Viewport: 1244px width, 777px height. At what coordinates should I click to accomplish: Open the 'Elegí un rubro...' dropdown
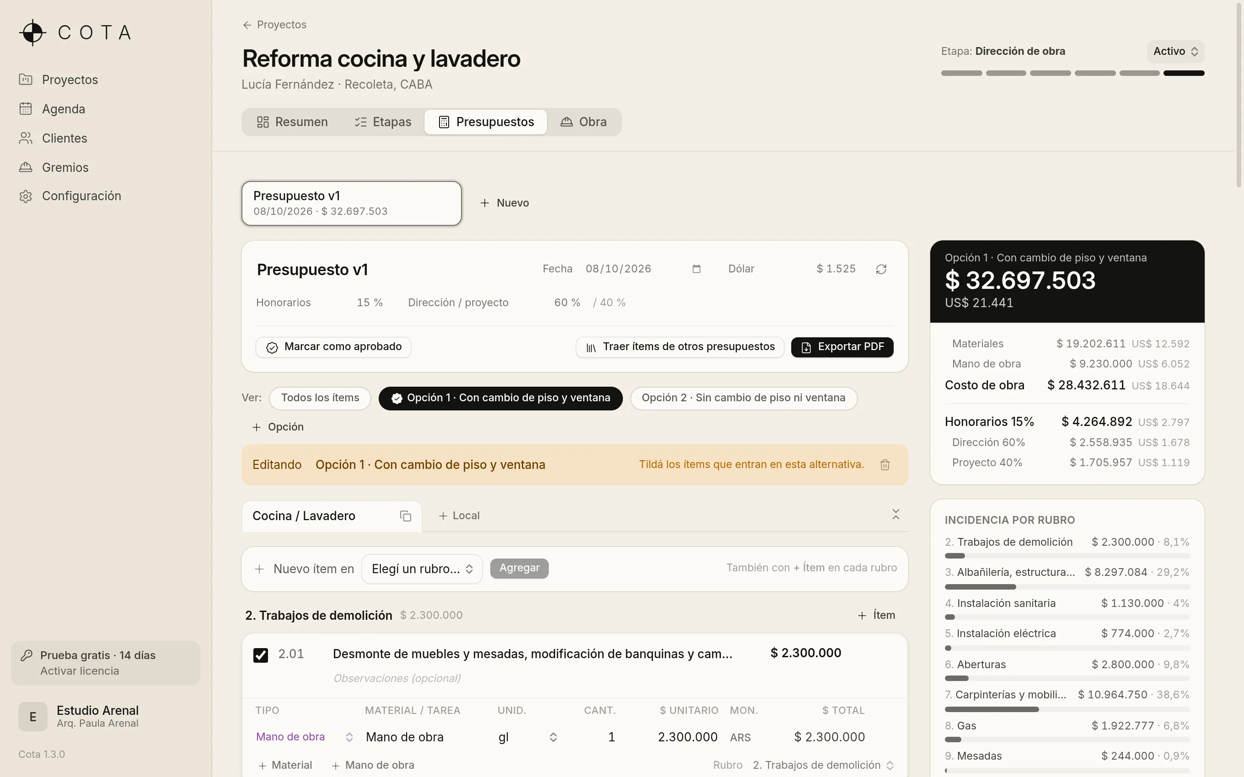pyautogui.click(x=422, y=569)
